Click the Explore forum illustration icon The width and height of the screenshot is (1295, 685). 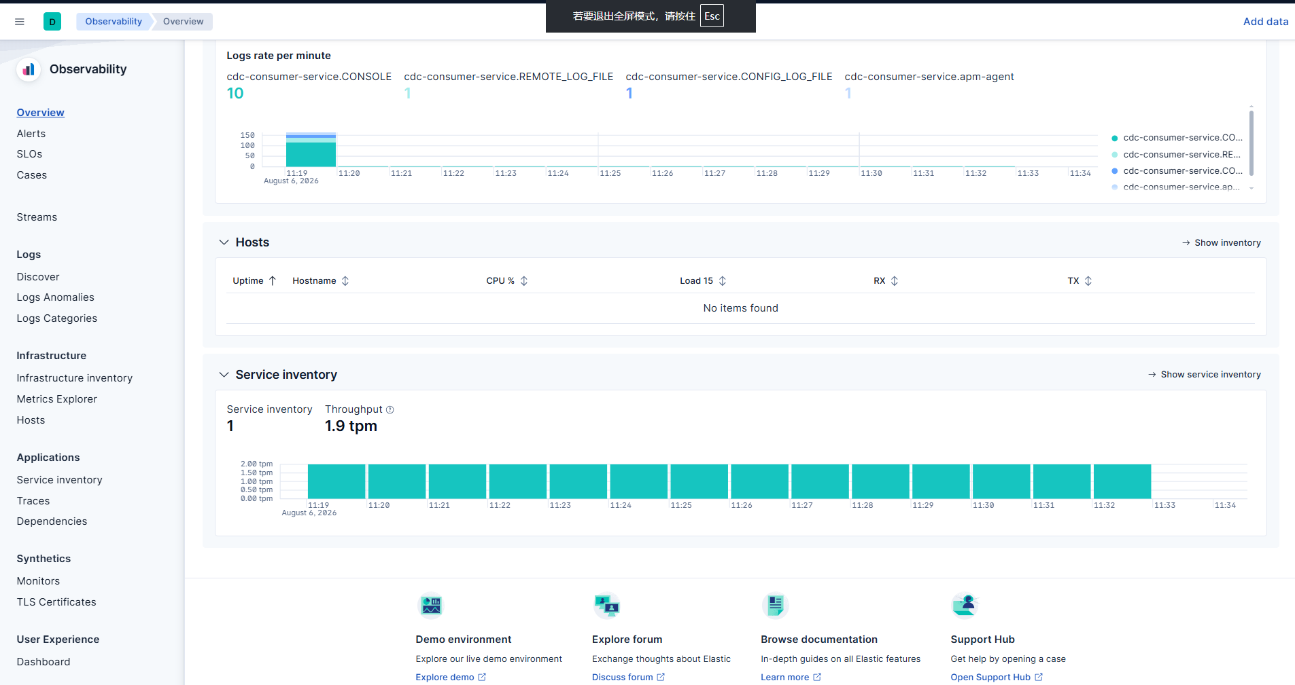pos(606,605)
